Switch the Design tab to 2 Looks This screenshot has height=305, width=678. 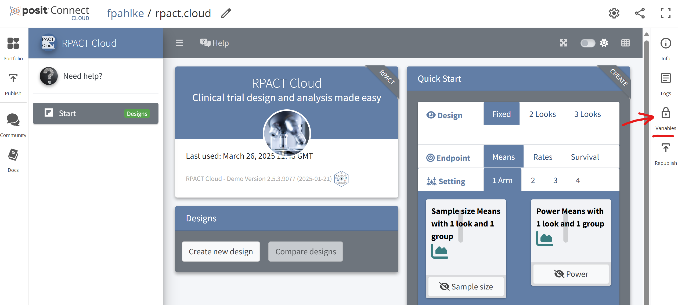pyautogui.click(x=542, y=114)
